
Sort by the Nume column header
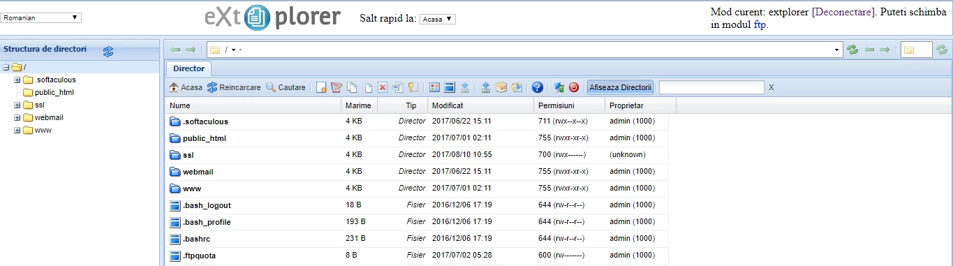[253, 105]
